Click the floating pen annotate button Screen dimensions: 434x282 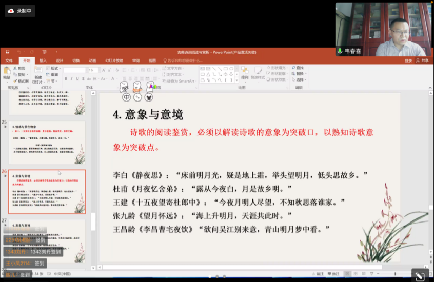point(420,276)
